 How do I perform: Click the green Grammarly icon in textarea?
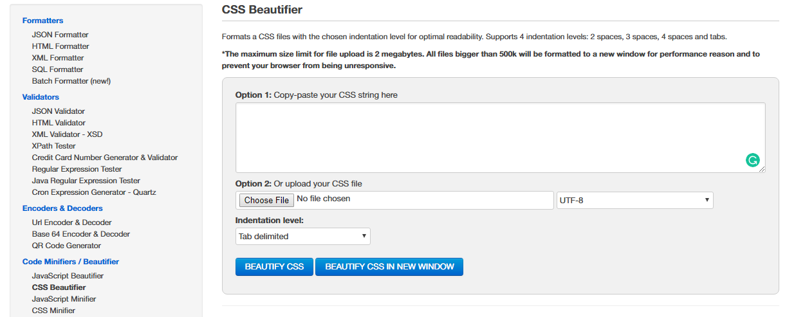point(752,160)
